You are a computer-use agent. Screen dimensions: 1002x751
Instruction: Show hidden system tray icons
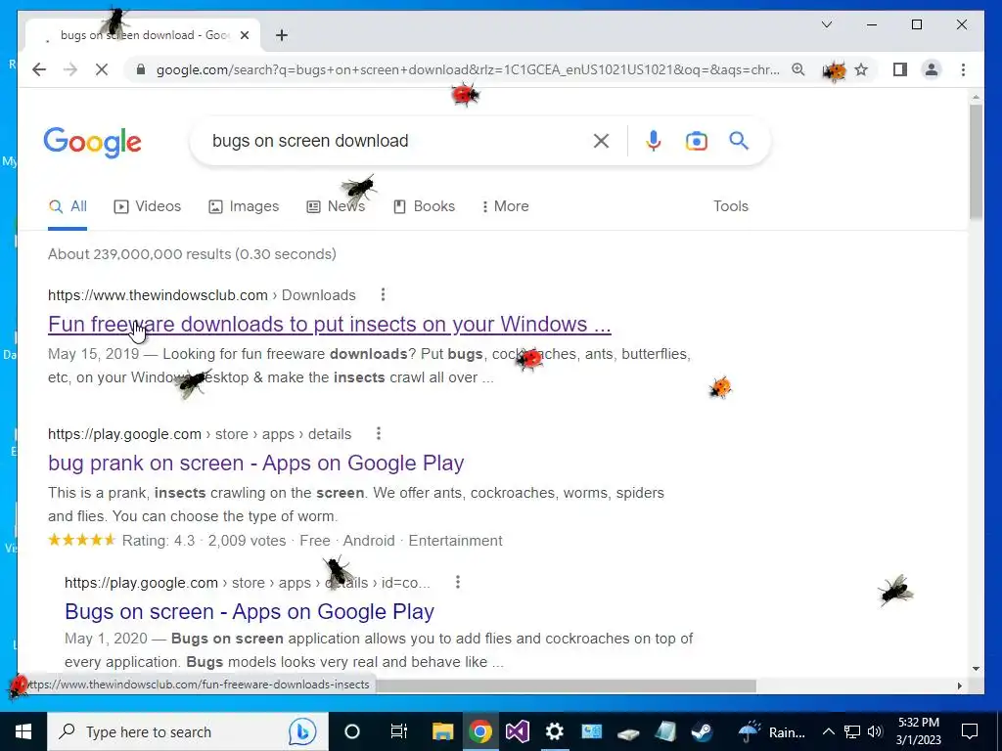(x=828, y=731)
